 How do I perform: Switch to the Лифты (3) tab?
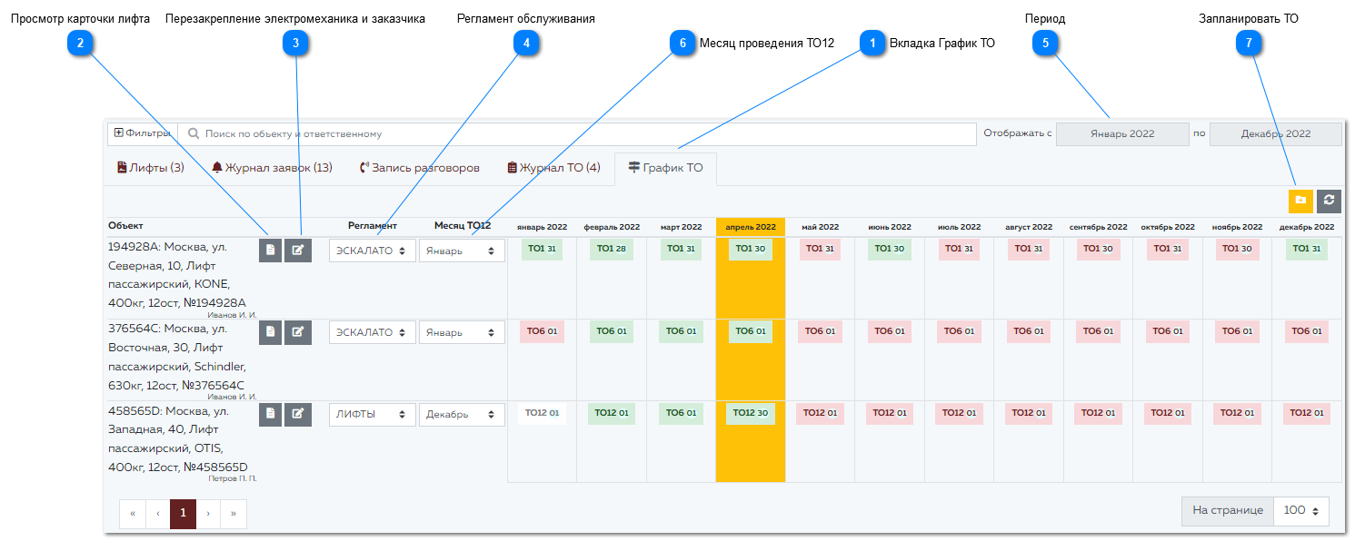point(151,168)
